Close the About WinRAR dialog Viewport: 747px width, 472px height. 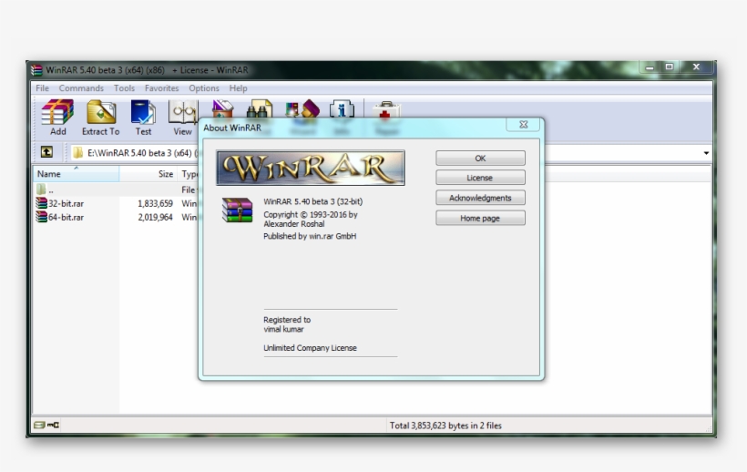pos(523,124)
